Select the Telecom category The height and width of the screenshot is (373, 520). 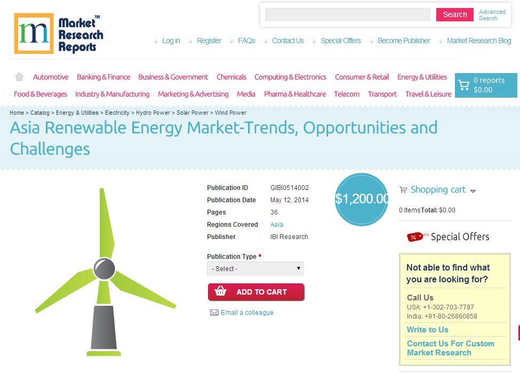pyautogui.click(x=347, y=94)
